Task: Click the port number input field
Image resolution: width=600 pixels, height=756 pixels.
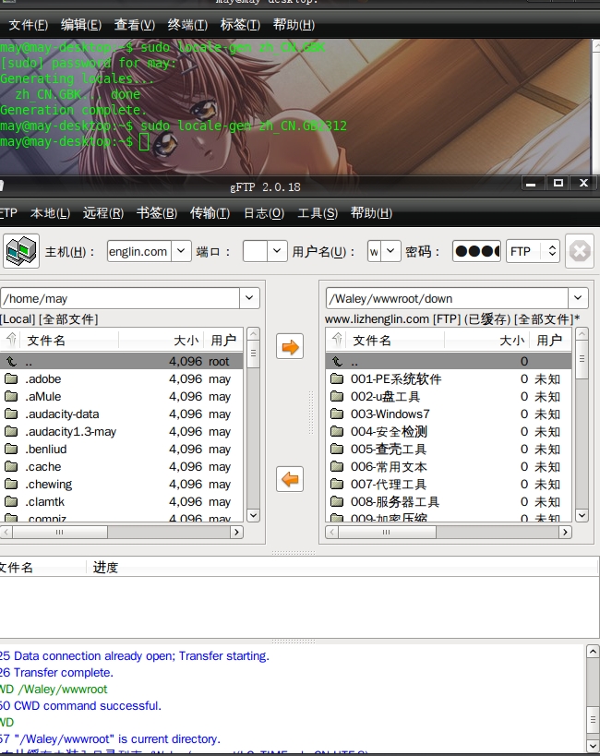Action: (x=255, y=251)
